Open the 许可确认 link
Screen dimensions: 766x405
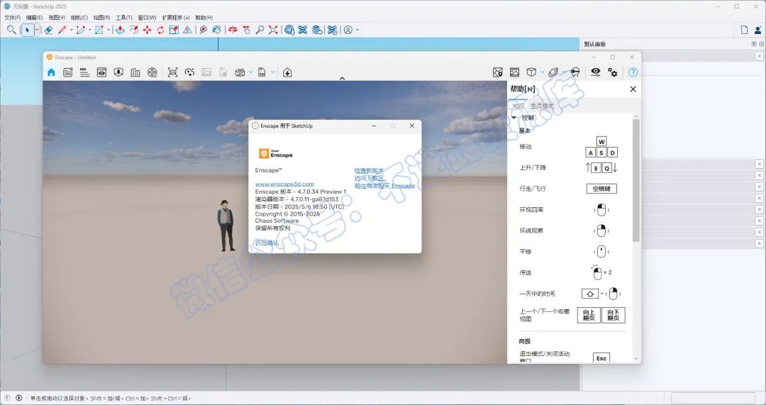[x=267, y=243]
